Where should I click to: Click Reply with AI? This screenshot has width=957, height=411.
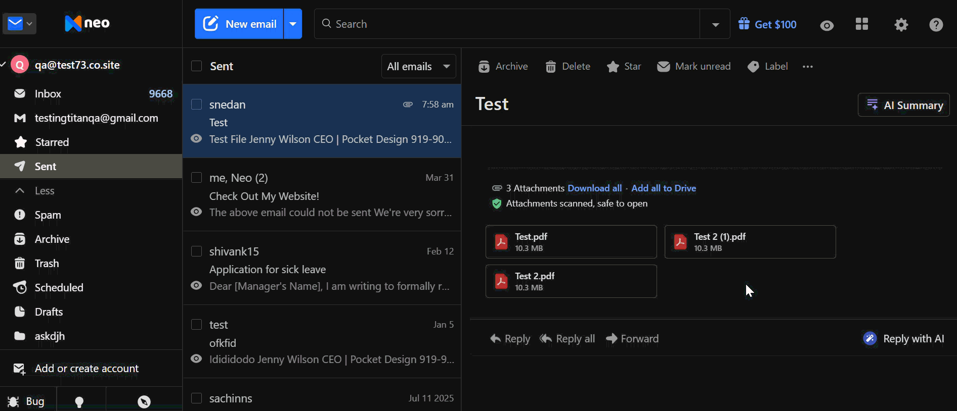pos(903,339)
